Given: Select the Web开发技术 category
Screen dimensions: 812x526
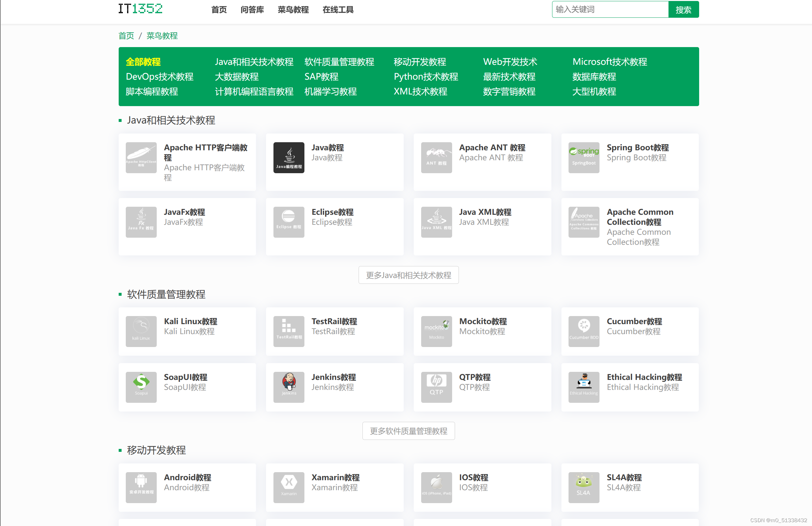Looking at the screenshot, I should click(510, 62).
